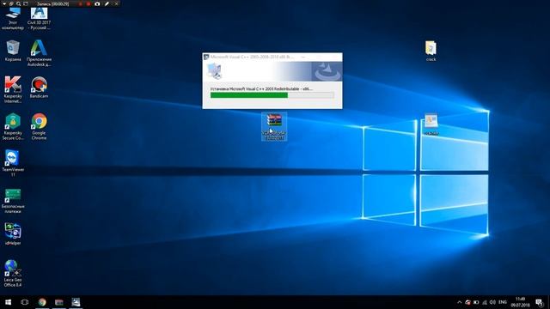
Task: Select the Kaspersky Internet Security shortcut
Action: coord(13,89)
